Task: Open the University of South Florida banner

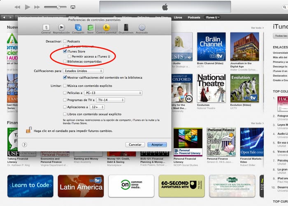Action: 232,186
